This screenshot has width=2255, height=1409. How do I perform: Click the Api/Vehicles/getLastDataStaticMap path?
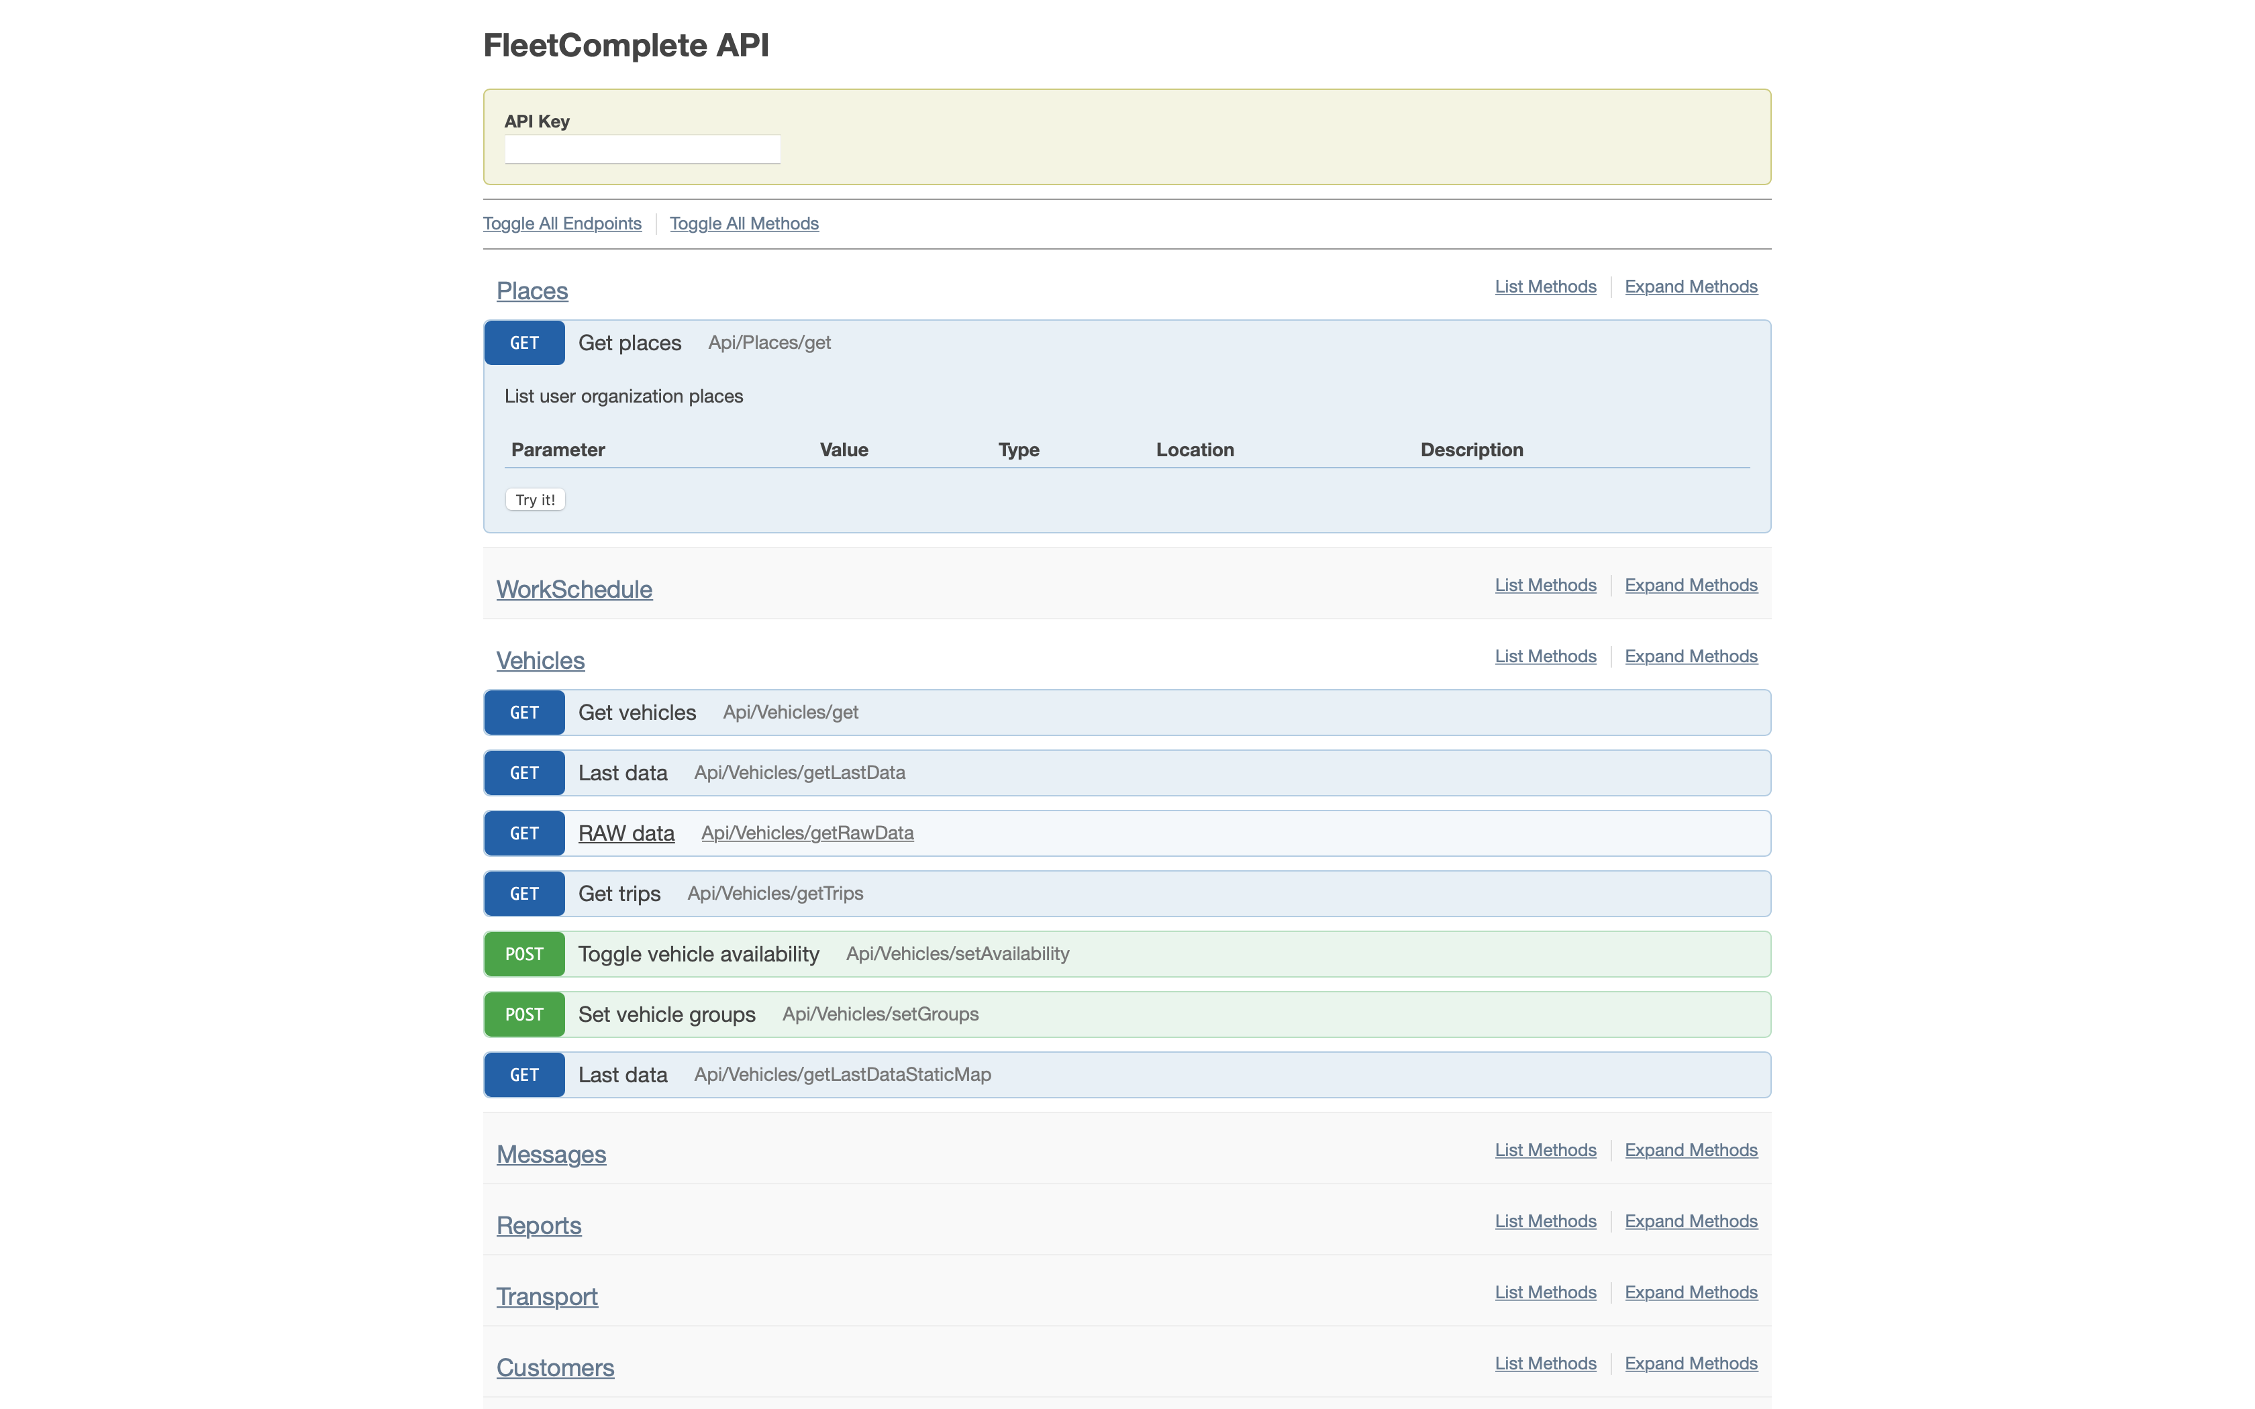(x=842, y=1076)
